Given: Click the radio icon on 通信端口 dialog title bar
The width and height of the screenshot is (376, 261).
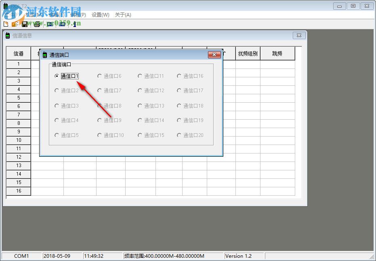Looking at the screenshot, I should [x=44, y=55].
